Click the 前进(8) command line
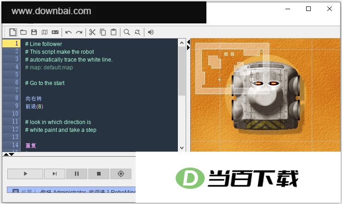 tap(34, 107)
